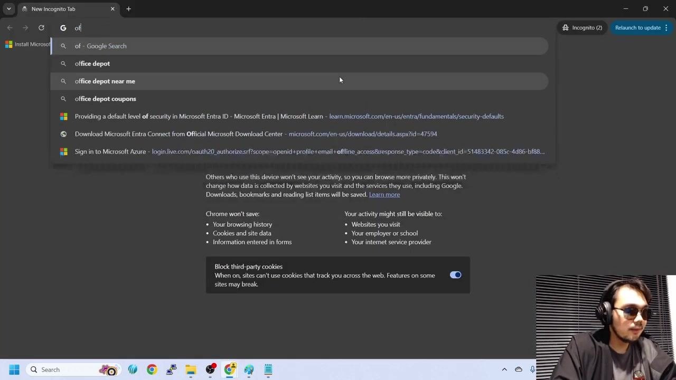The height and width of the screenshot is (380, 676).
Task: Click the reload page icon
Action: [x=41, y=27]
